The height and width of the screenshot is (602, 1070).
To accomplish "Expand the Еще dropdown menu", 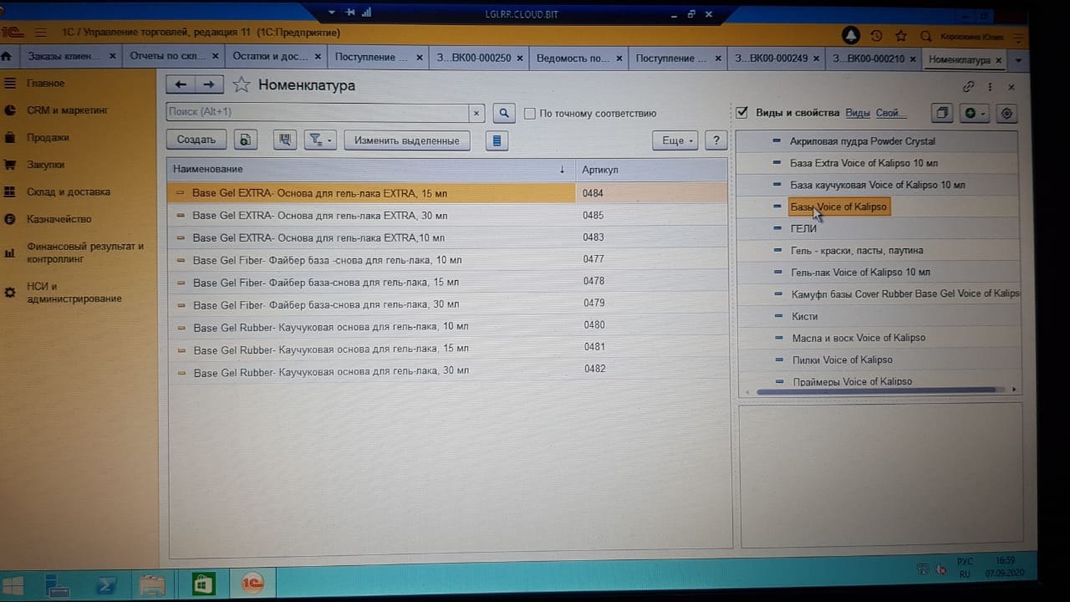I will click(x=675, y=140).
